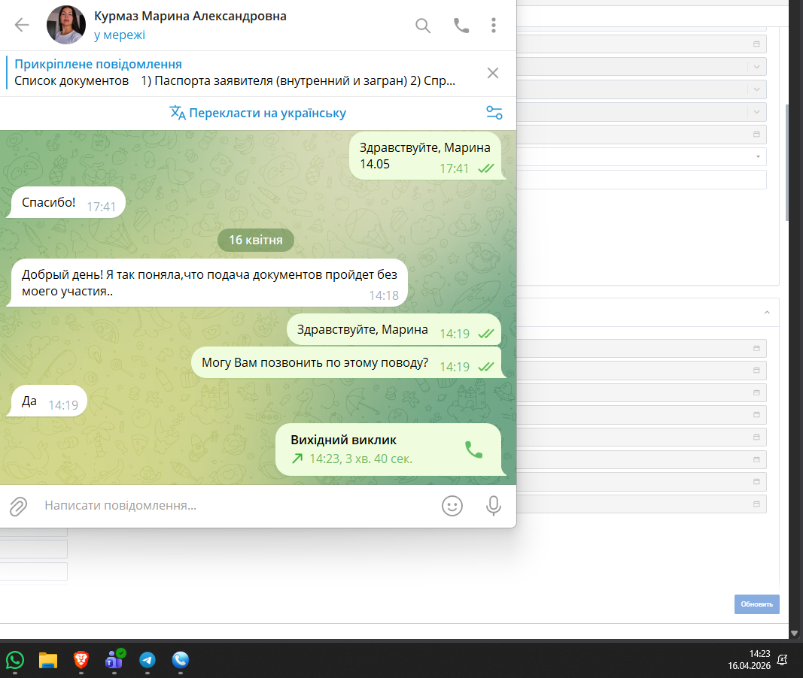Click the scrollbar down arrow of the background page
The image size is (803, 678).
tap(794, 633)
